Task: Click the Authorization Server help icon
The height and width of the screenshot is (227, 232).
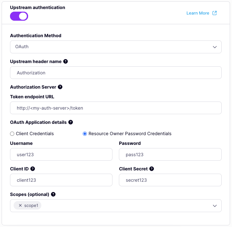Action: click(60, 87)
